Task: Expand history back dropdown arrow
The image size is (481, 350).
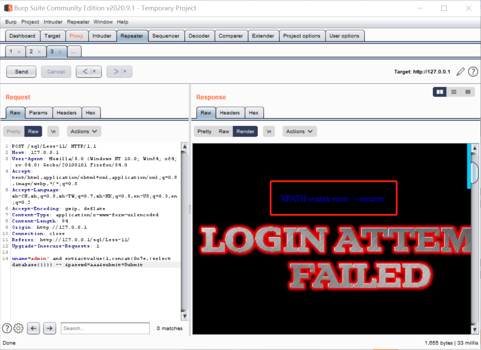Action: tap(94, 72)
